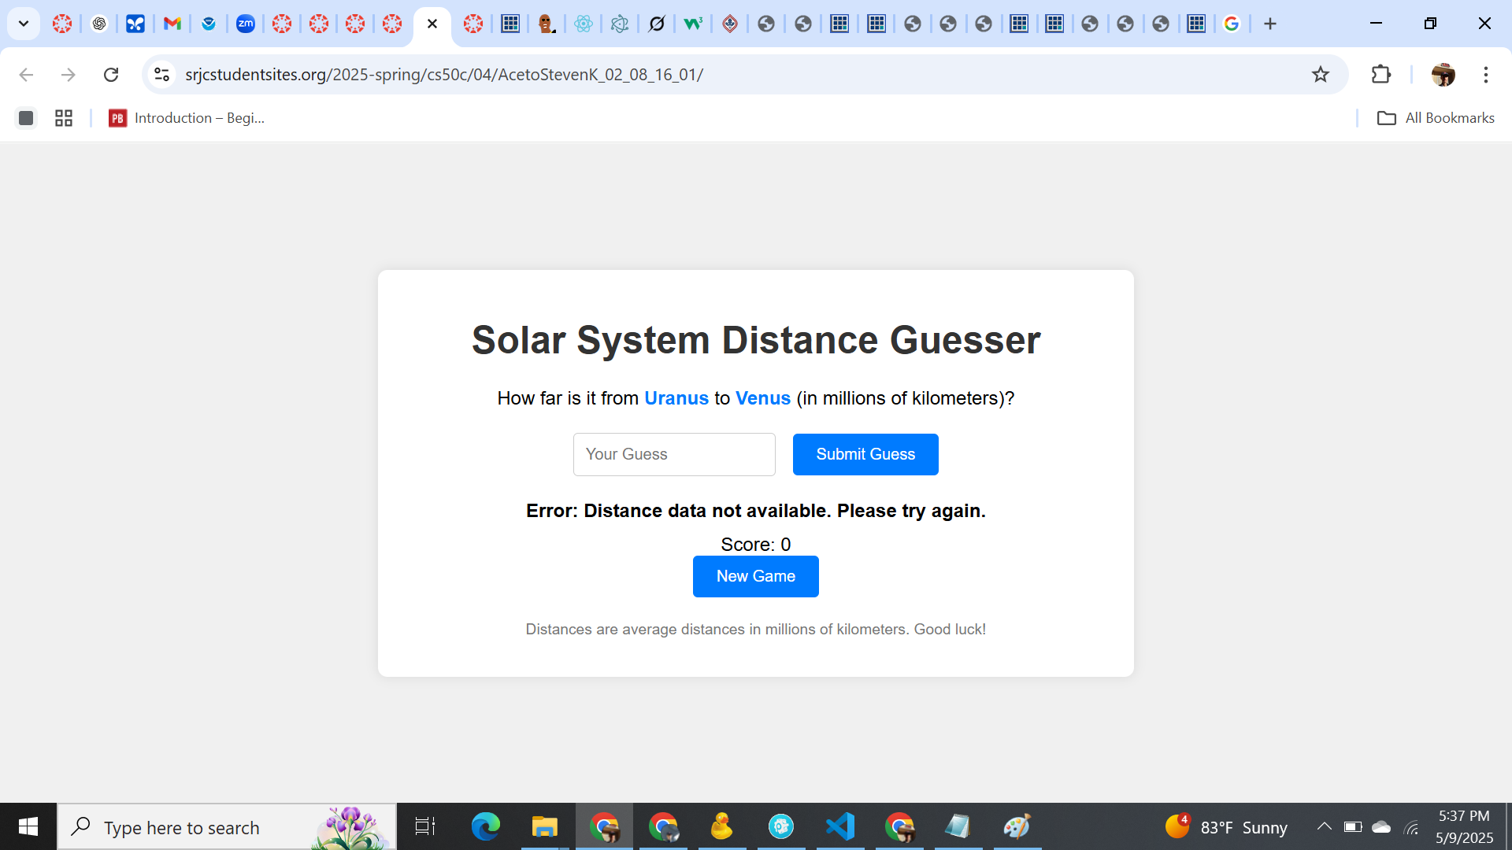Open the Extensions puzzle icon

tap(1380, 74)
